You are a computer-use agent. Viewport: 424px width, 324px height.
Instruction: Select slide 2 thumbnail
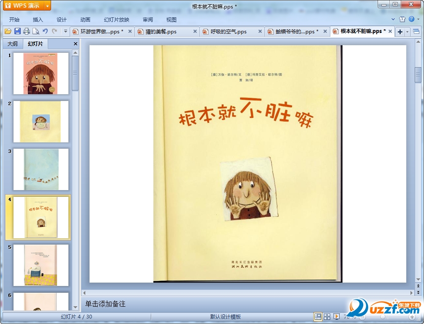pyautogui.click(x=41, y=121)
